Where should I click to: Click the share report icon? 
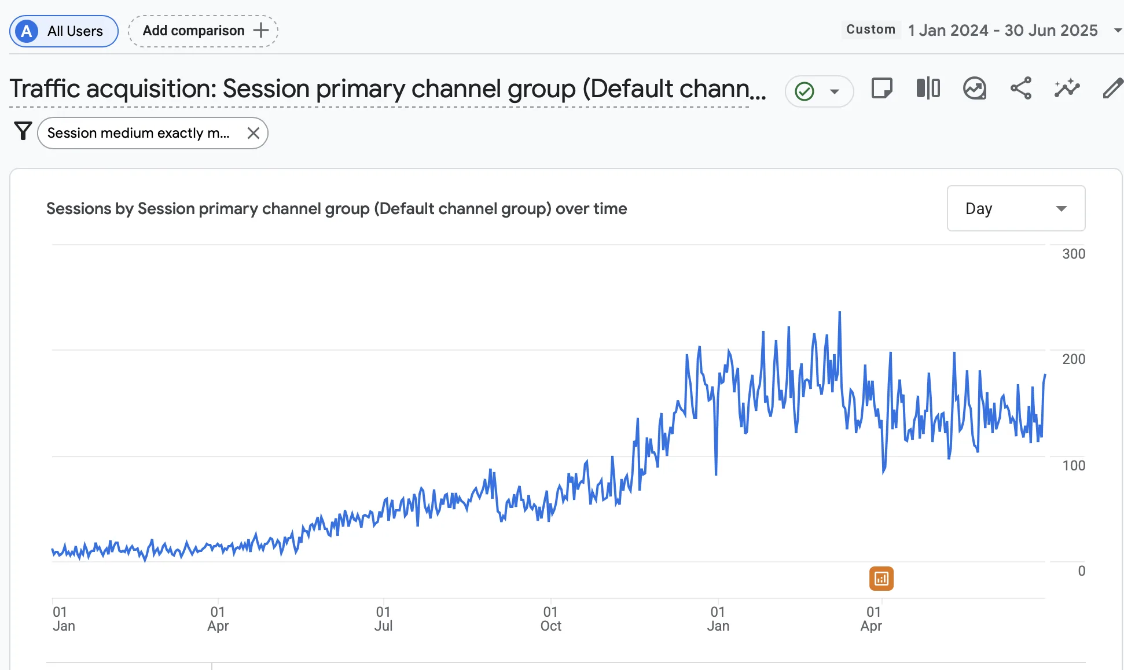pyautogui.click(x=1021, y=89)
